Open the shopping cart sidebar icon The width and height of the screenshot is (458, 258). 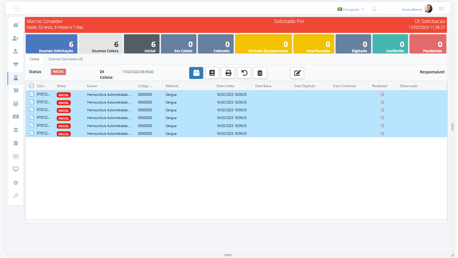click(x=16, y=91)
